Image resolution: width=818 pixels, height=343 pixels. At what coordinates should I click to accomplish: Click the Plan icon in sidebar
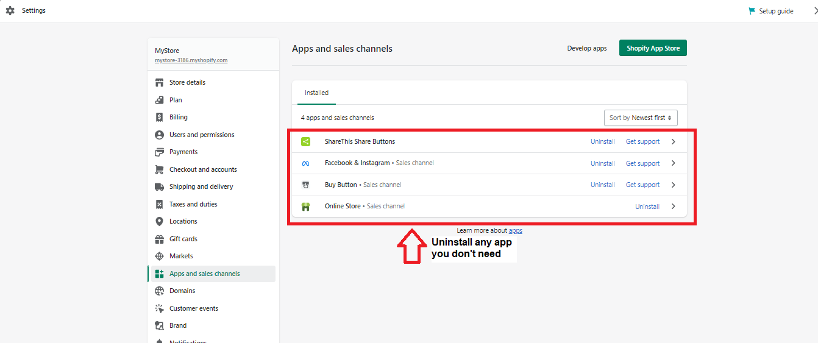[x=159, y=100]
